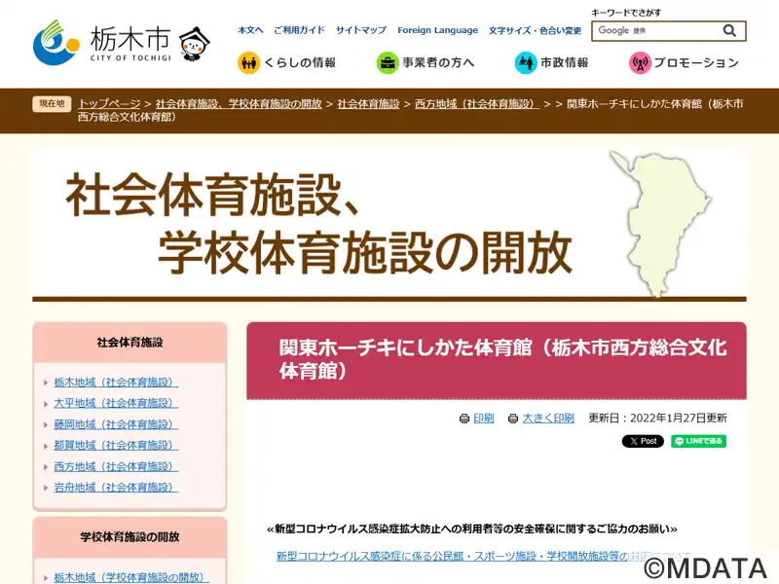Open 大平地域（社会体育施設） sidebar link
The width and height of the screenshot is (779, 584).
(116, 403)
